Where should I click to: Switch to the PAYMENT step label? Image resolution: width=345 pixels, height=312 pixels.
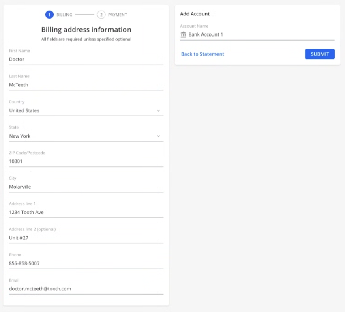[x=118, y=15]
